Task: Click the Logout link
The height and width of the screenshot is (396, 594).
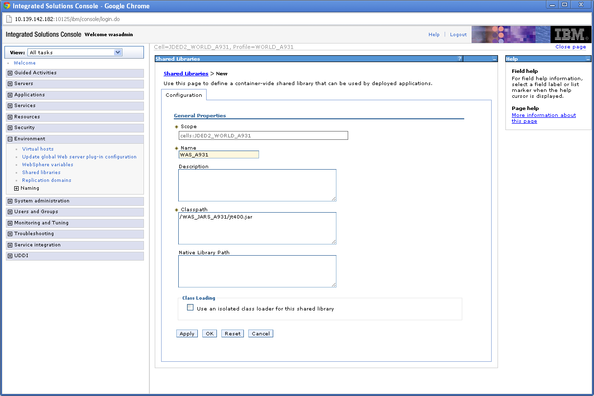Action: [x=458, y=35]
